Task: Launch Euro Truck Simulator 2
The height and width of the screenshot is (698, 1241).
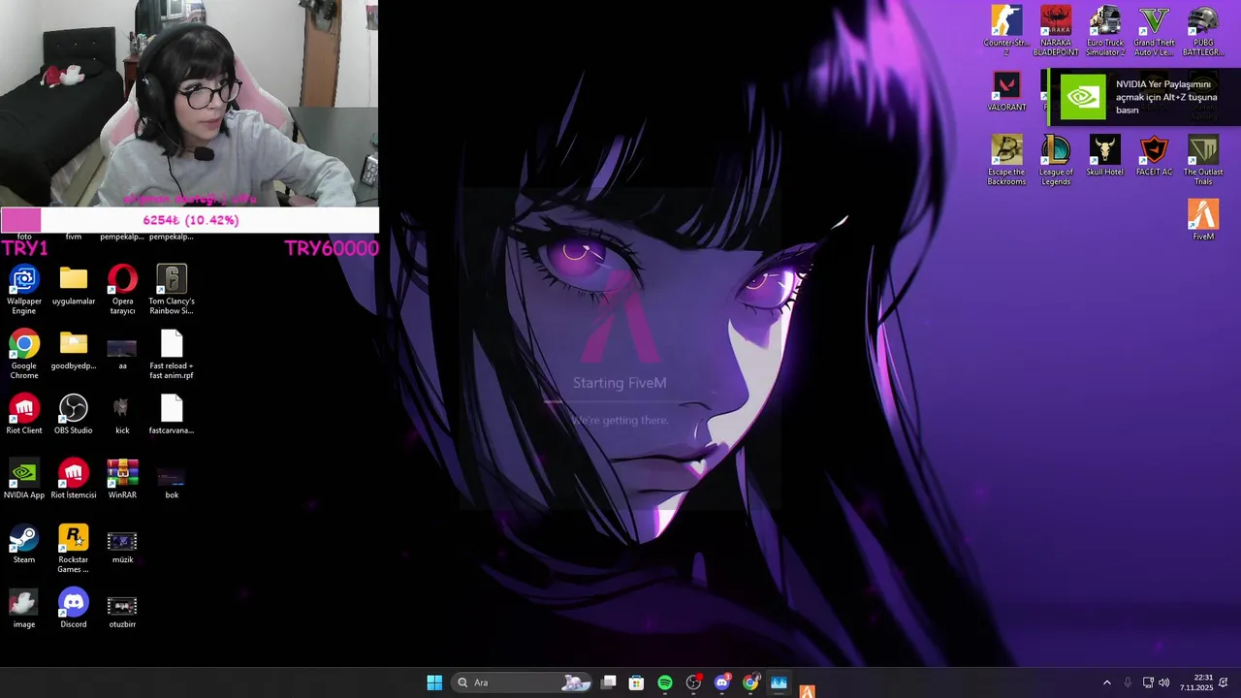Action: coord(1105,31)
